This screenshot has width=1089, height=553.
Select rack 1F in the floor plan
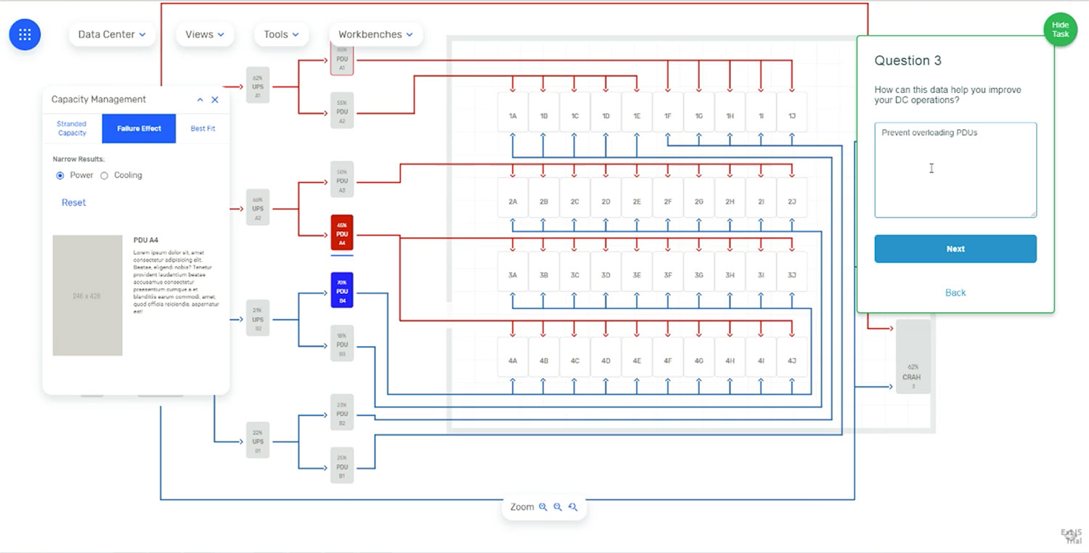tap(668, 112)
